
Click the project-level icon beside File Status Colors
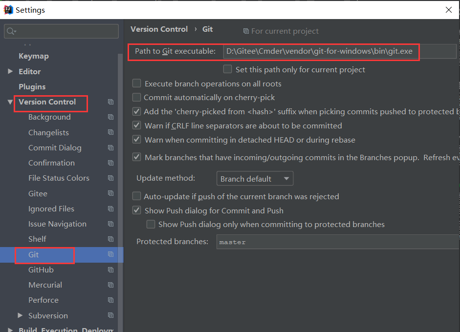coord(110,178)
